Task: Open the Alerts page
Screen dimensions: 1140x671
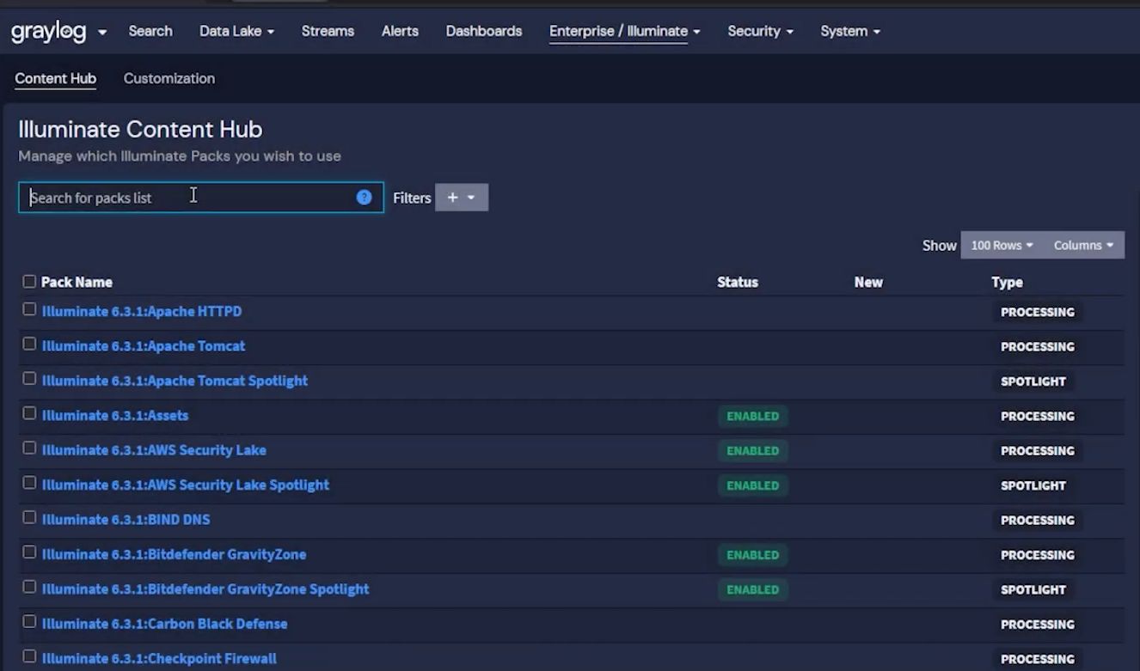Action: (x=400, y=31)
